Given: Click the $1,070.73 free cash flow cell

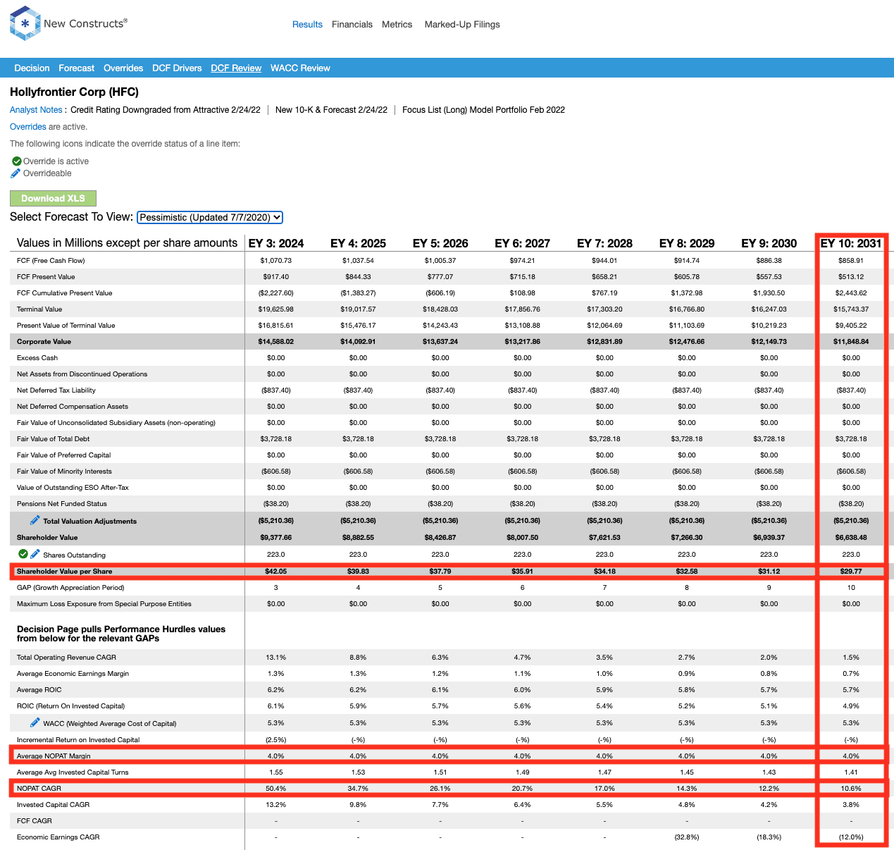Looking at the screenshot, I should [276, 261].
